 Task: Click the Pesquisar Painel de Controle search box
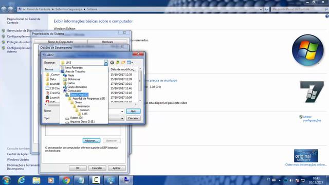click(x=299, y=9)
